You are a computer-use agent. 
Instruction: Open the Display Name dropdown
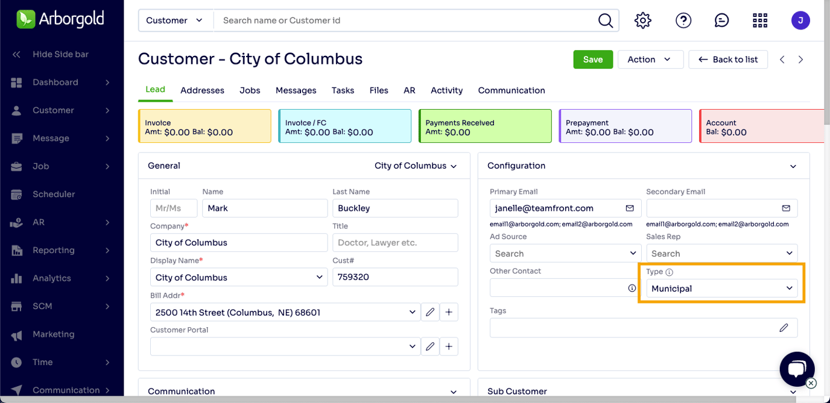[239, 278]
